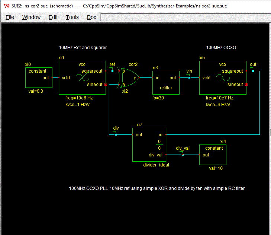Click the freq=10e7 Hz parameter text
The image size is (271, 235).
(219, 98)
